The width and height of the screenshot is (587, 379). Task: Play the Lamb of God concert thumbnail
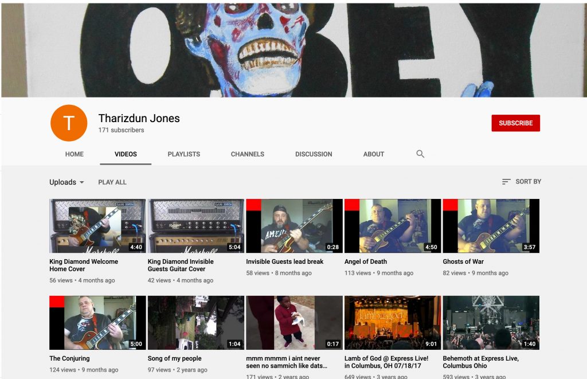393,323
